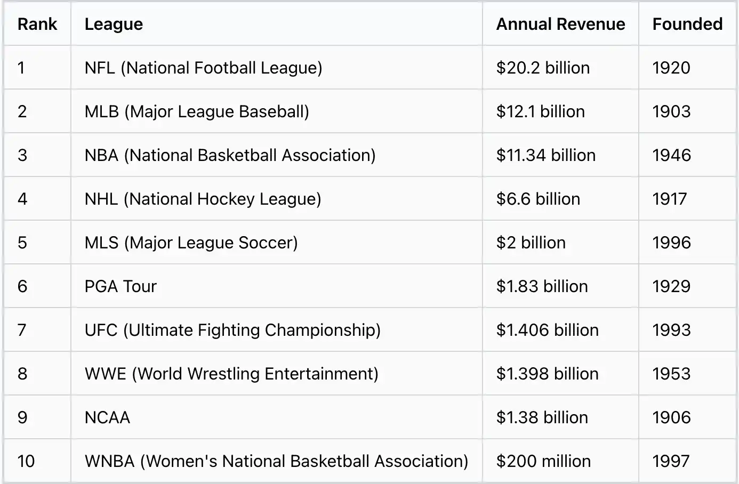
Task: Click the 1996 founded year cell
Action: pyautogui.click(x=671, y=243)
